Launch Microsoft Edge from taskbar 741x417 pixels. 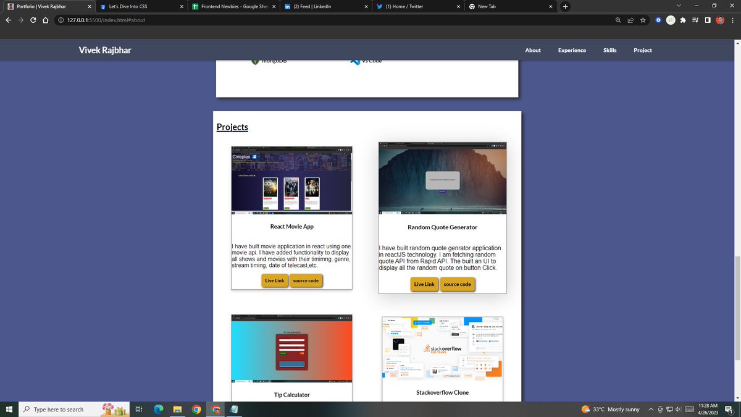(158, 409)
